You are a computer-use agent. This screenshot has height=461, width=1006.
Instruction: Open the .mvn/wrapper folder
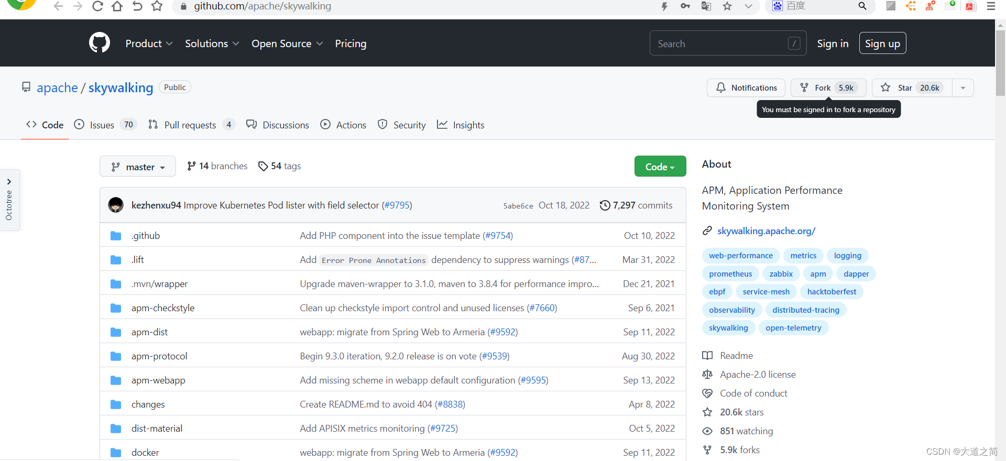click(159, 284)
